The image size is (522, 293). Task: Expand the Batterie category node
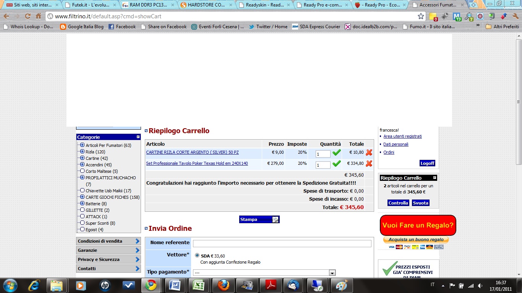(x=82, y=203)
